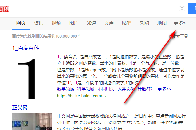
Task: Click the 计数符号 sublink
Action: tap(146, 89)
